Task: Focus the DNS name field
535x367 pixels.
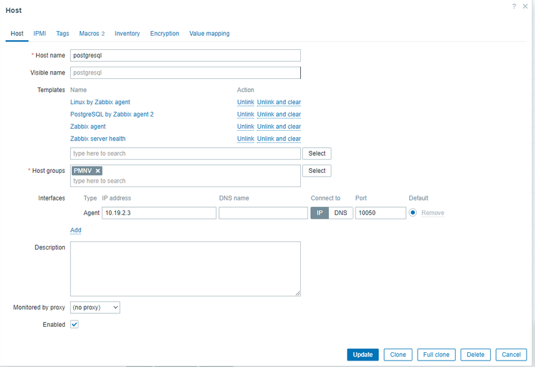Action: [x=263, y=213]
